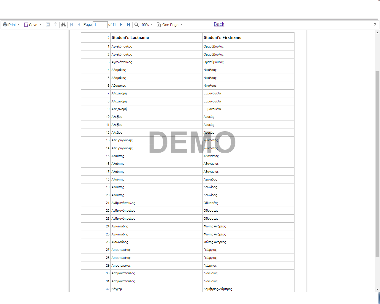Click row number 14

coord(108,148)
